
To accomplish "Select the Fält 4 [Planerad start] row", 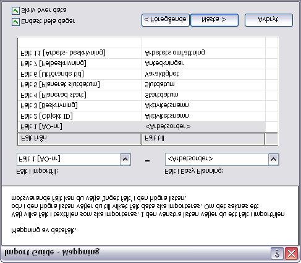I will [142, 95].
